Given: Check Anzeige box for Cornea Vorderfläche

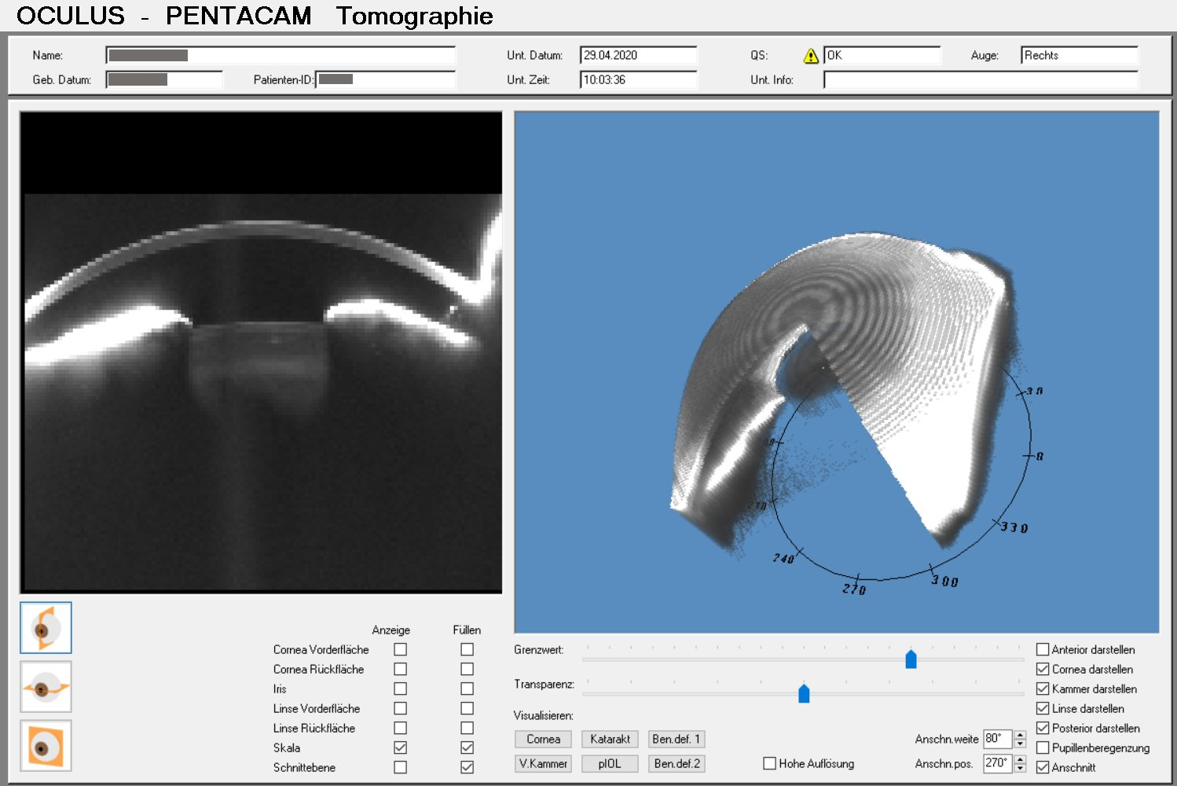Looking at the screenshot, I should click(x=401, y=649).
